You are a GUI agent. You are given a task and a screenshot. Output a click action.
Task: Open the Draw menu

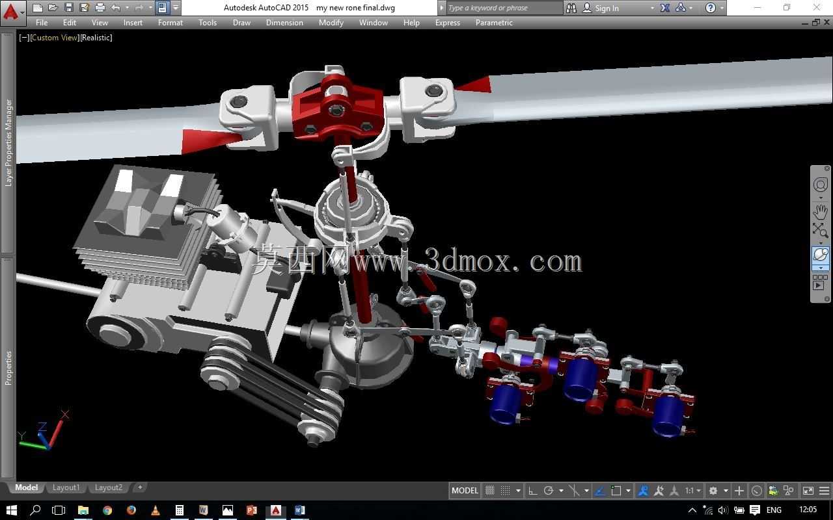[x=241, y=23]
